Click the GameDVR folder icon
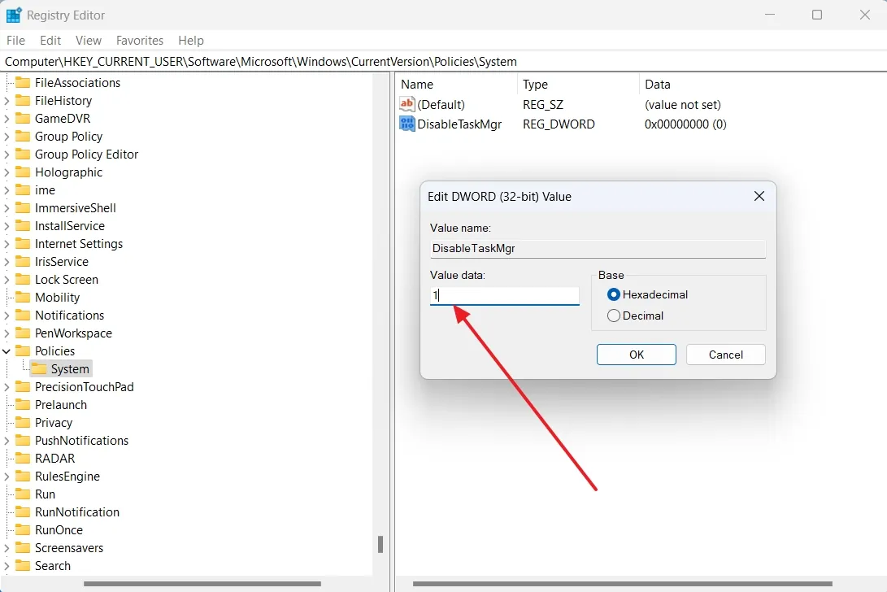The height and width of the screenshot is (592, 887). click(x=23, y=118)
